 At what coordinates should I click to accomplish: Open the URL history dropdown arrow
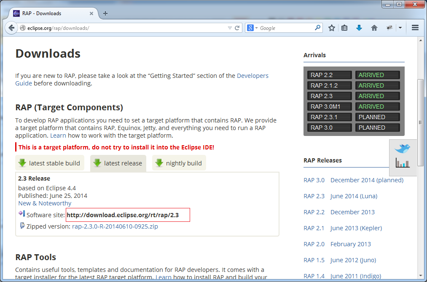pyautogui.click(x=230, y=28)
